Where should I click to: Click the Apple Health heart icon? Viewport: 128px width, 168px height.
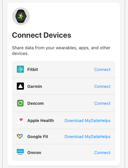(x=20, y=121)
